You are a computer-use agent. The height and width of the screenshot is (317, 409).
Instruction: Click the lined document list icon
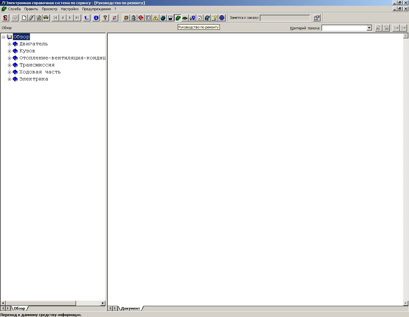(148, 18)
